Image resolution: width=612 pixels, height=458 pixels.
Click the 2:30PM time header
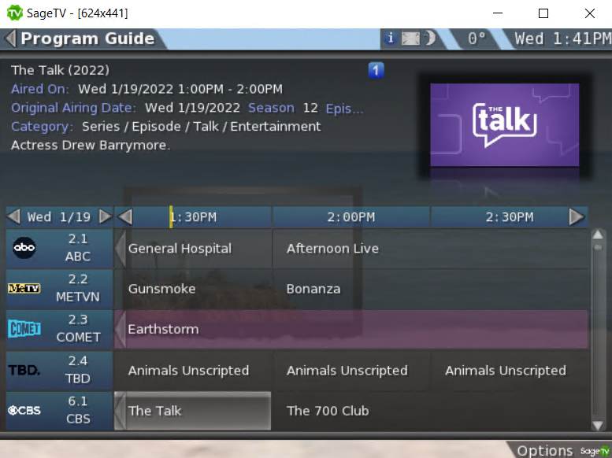(x=510, y=217)
